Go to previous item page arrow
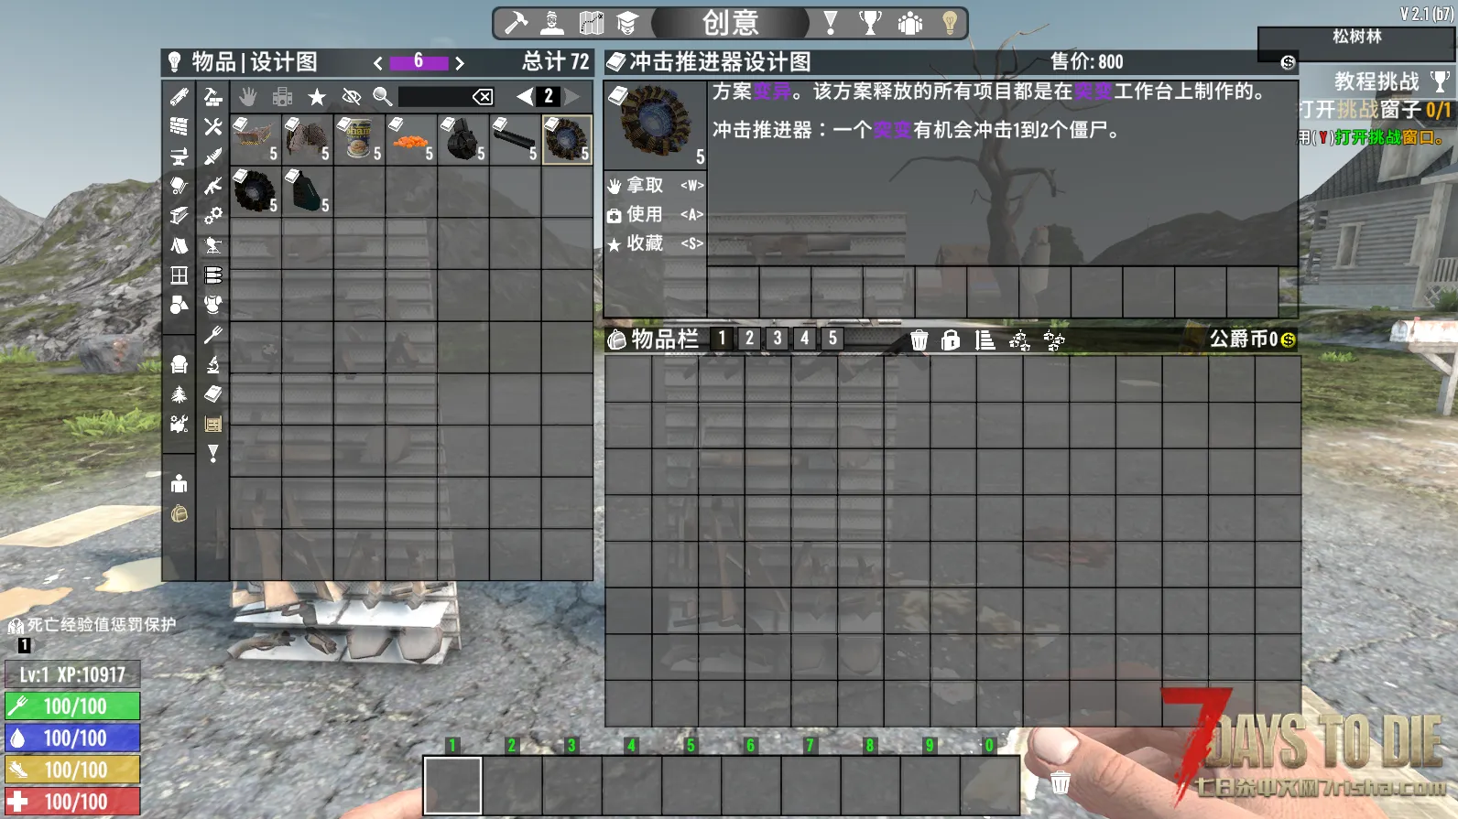The image size is (1458, 819). click(x=525, y=96)
